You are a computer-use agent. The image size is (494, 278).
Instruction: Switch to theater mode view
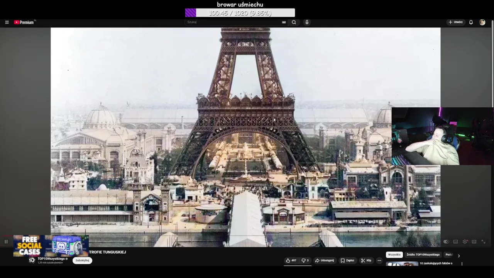coord(474,242)
